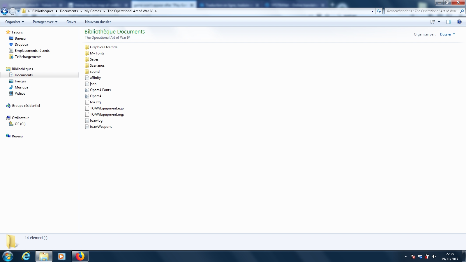Viewport: 466px width, 262px height.
Task: Select the Opart 4 Fonts file
Action: tap(100, 90)
